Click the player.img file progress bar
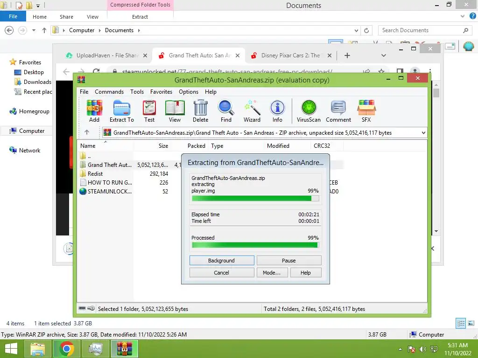The height and width of the screenshot is (358, 478). pos(255,199)
